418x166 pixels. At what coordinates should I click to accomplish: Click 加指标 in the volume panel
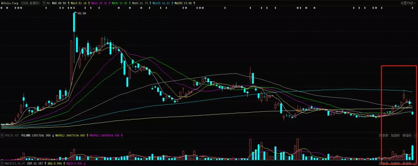(395, 136)
